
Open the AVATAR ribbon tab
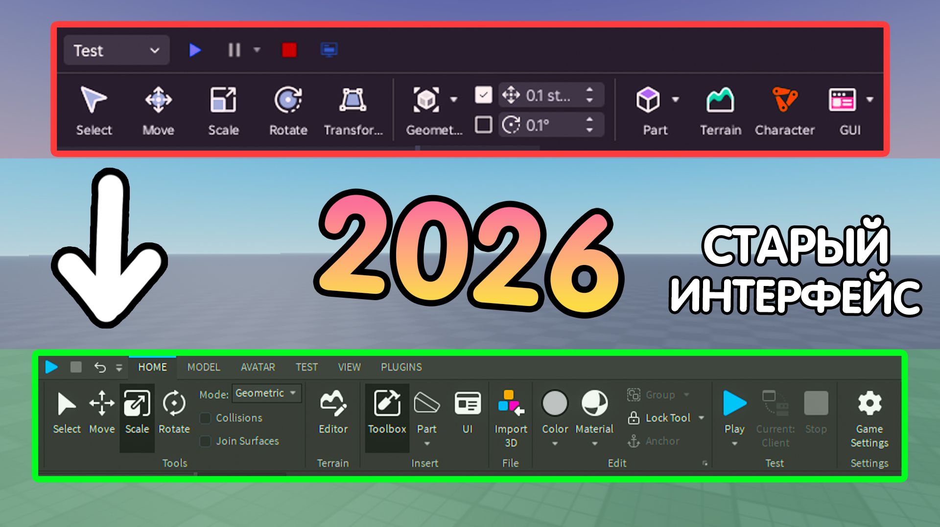(258, 367)
